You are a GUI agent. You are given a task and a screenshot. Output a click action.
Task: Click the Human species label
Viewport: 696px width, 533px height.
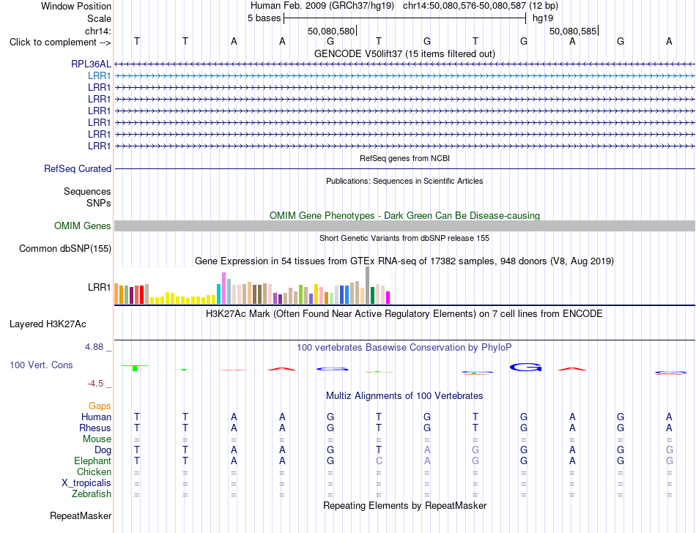[96, 417]
